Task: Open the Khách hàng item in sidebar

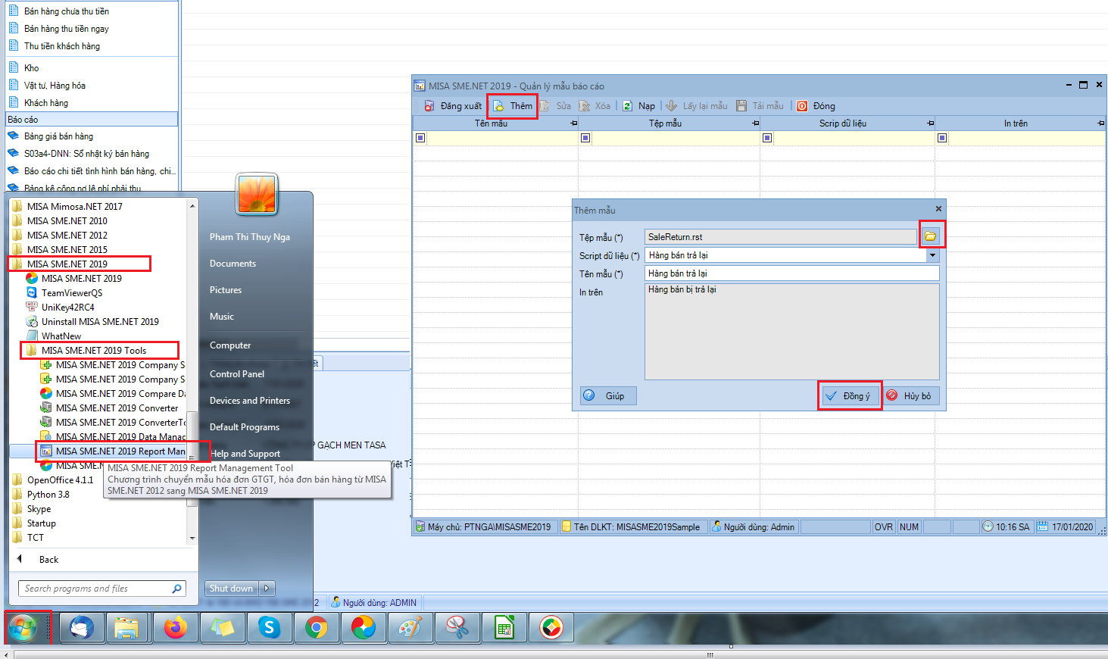Action: click(x=45, y=103)
